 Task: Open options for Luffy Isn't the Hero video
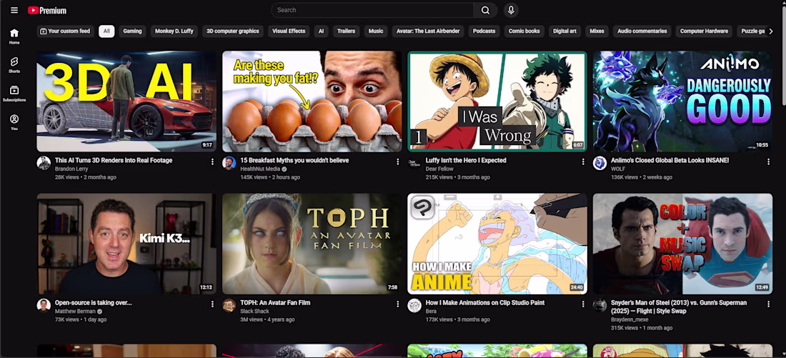(583, 161)
